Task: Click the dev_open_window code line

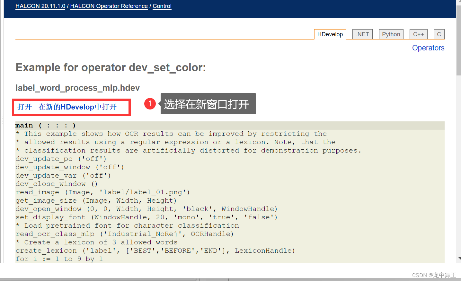Action: point(146,209)
